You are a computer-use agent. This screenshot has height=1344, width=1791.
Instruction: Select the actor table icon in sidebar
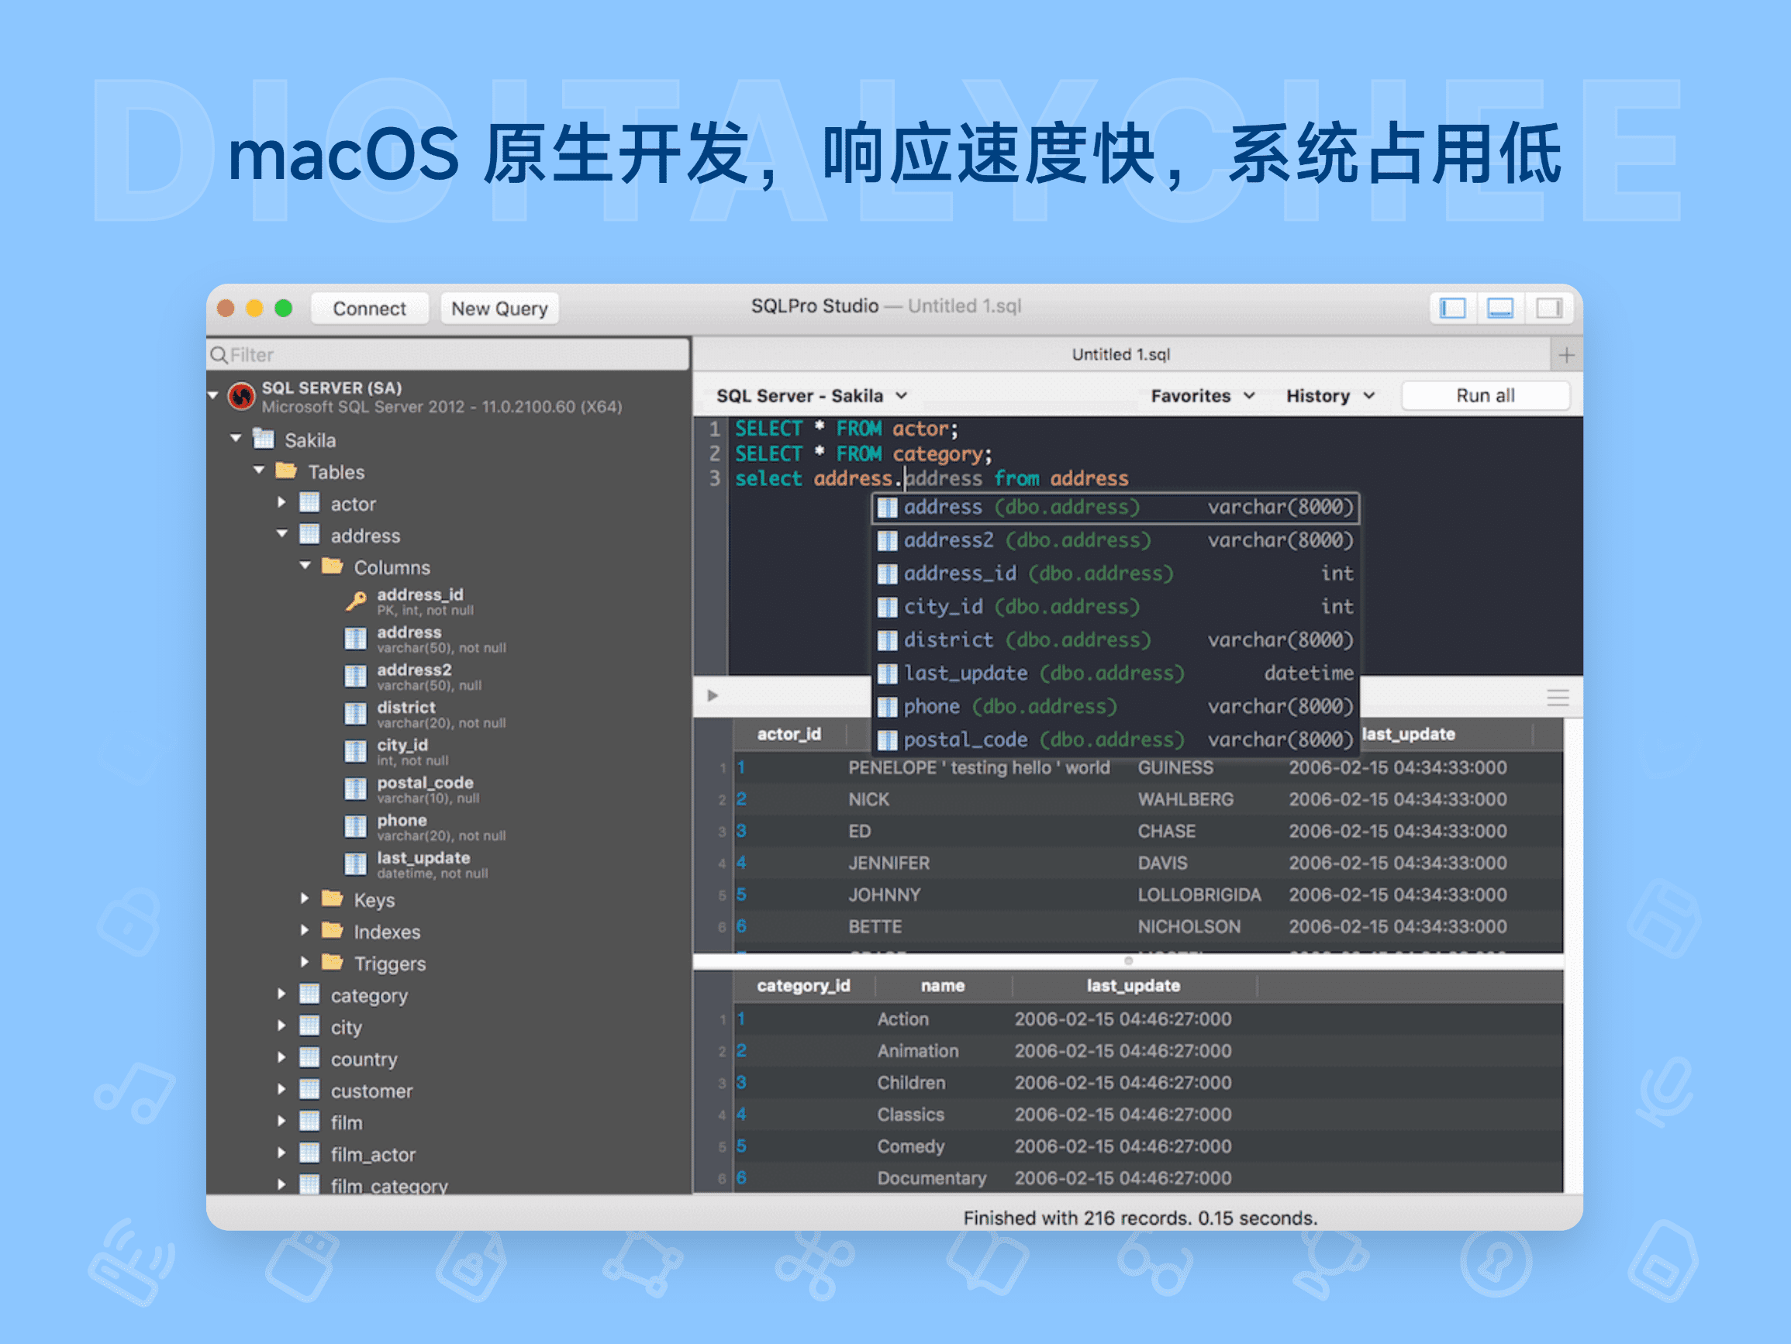coord(310,503)
